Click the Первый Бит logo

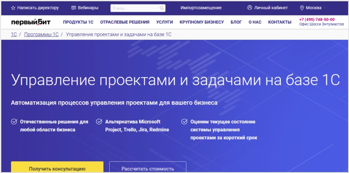point(31,22)
